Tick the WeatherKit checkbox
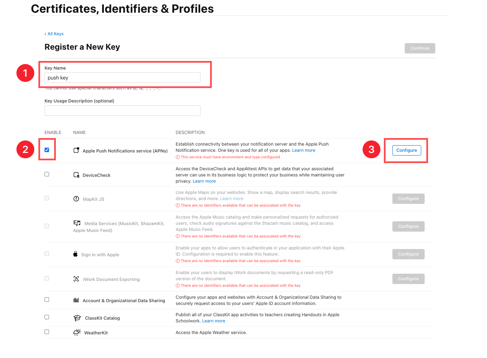The height and width of the screenshot is (358, 487). [47, 332]
